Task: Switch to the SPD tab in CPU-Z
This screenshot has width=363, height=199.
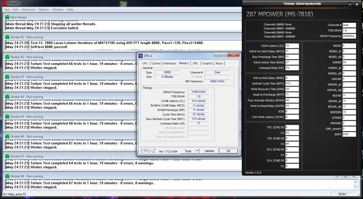Action: tap(195, 63)
